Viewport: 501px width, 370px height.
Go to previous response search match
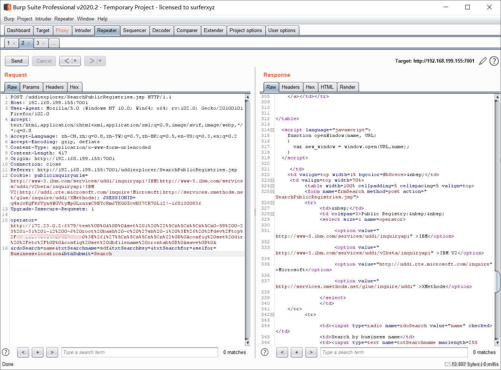coord(282,352)
